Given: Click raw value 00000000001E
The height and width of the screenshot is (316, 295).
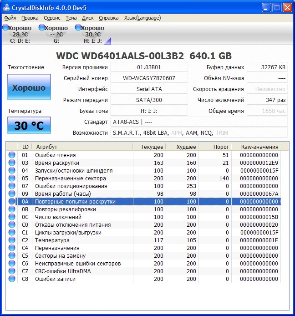Looking at the screenshot, I should [259, 240].
